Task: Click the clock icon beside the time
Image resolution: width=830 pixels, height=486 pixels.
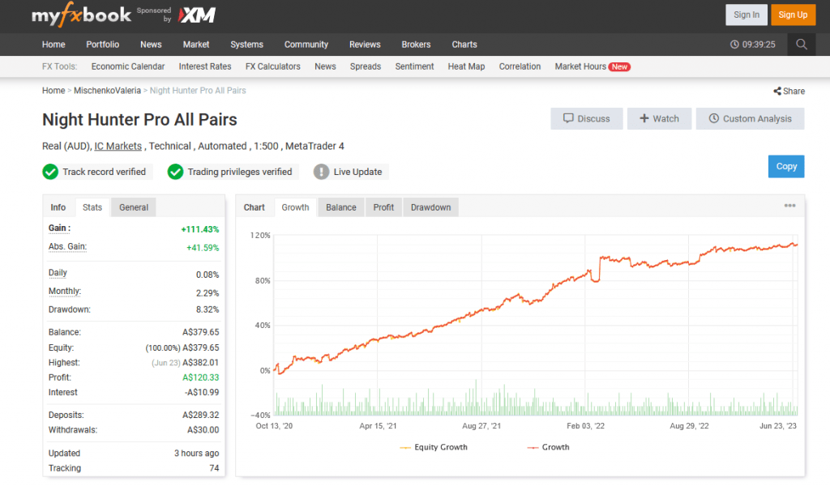Action: 734,45
